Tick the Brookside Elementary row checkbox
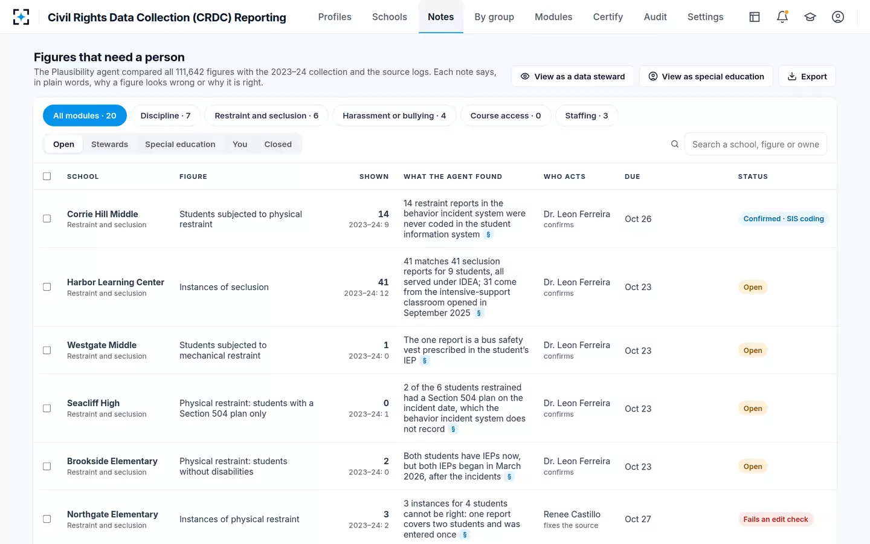The width and height of the screenshot is (870, 544). [x=47, y=467]
